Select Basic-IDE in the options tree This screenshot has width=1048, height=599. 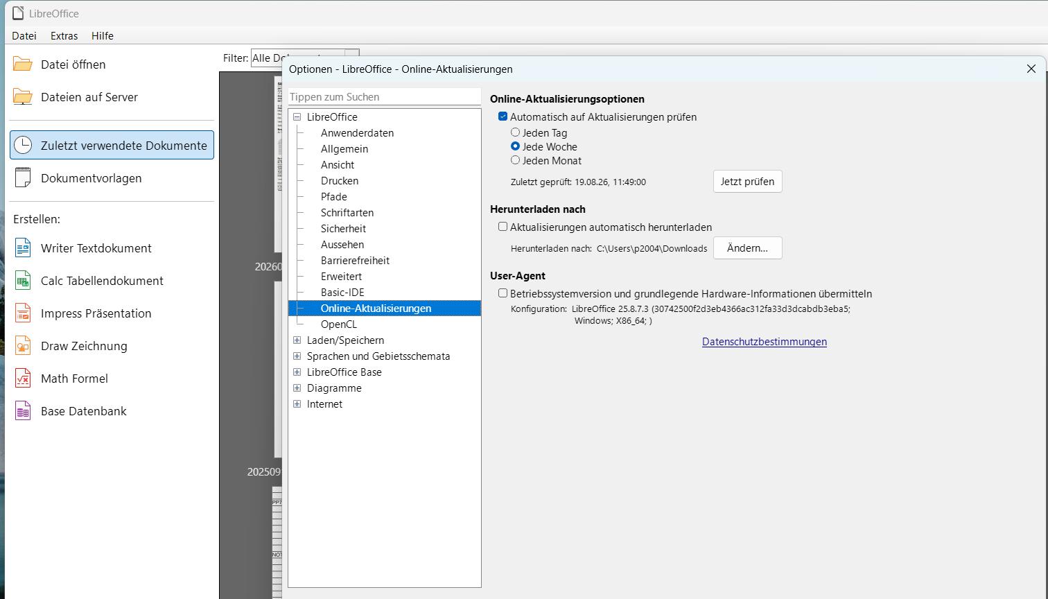pos(342,293)
